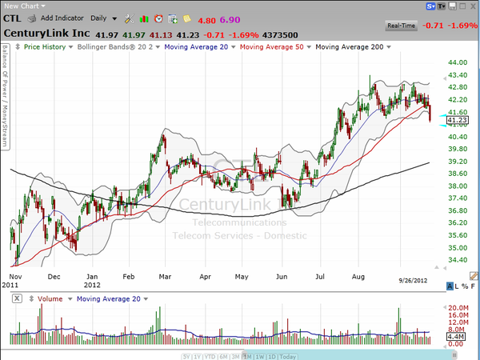Click the red 4.80 value
The height and width of the screenshot is (360, 480).
(206, 21)
